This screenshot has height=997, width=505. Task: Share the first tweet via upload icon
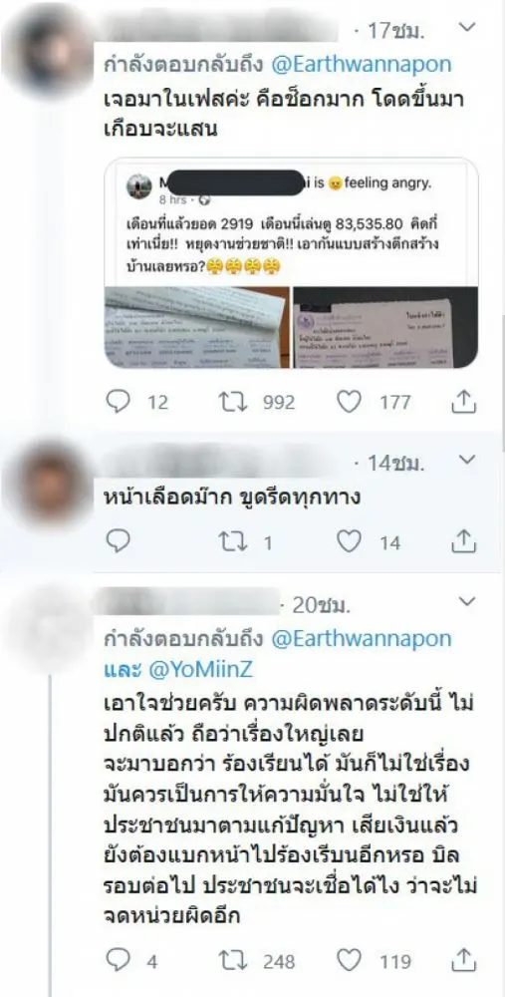(x=464, y=401)
